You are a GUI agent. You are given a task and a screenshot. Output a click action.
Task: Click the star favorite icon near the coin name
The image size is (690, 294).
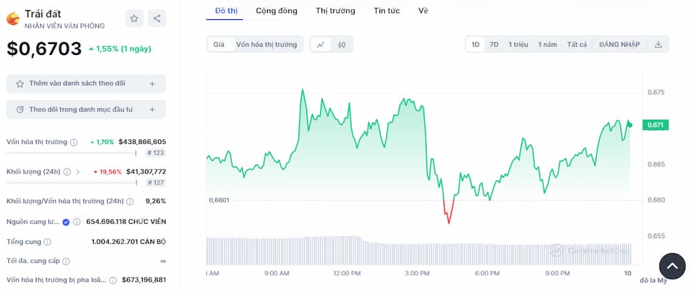[x=135, y=19]
